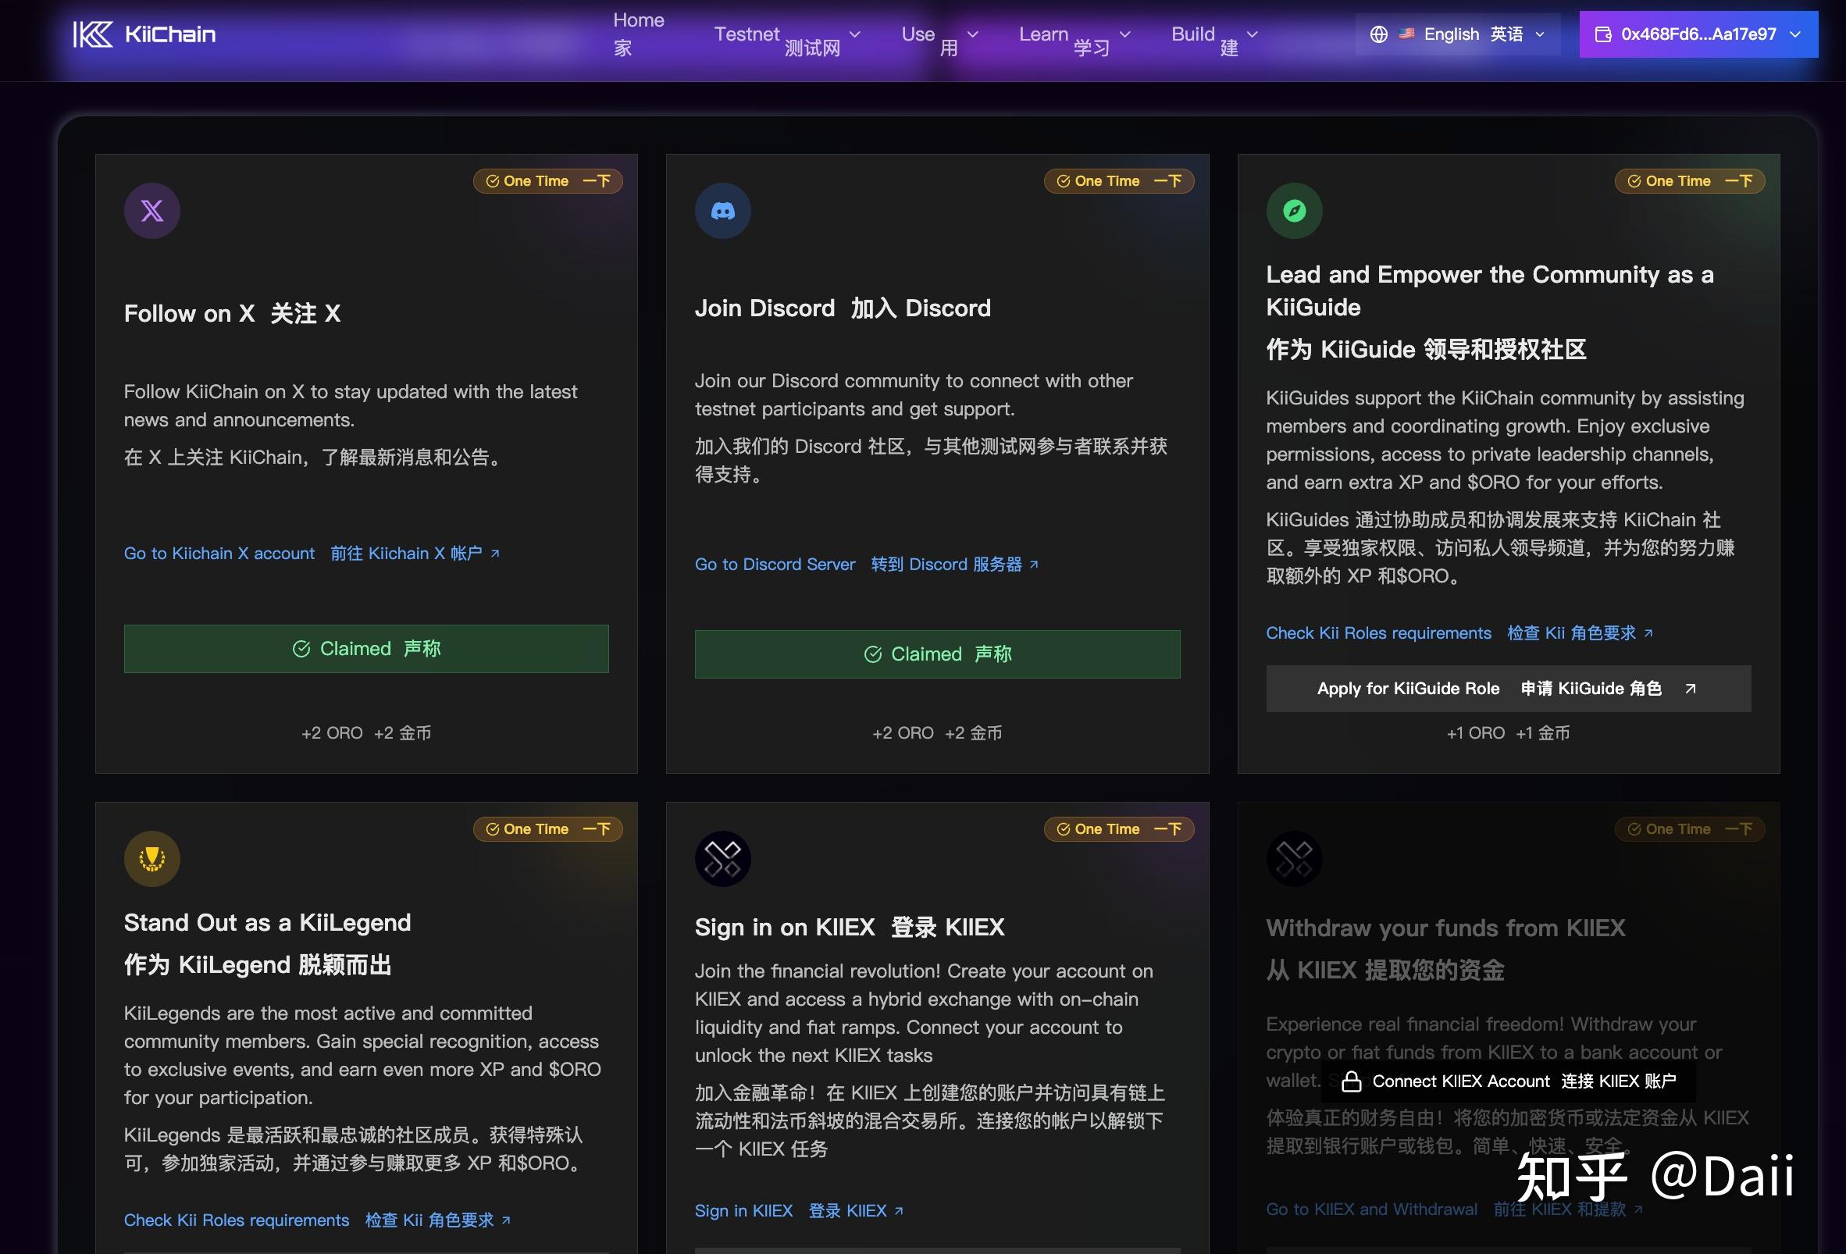Screen dimensions: 1846x1254
Task: Click +2 ORO reward text on Follow X card
Action: tap(366, 733)
